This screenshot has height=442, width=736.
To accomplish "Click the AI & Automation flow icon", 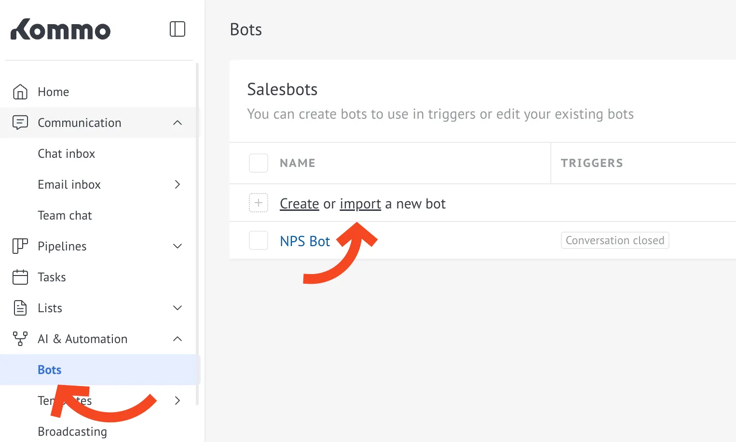I will tap(20, 339).
